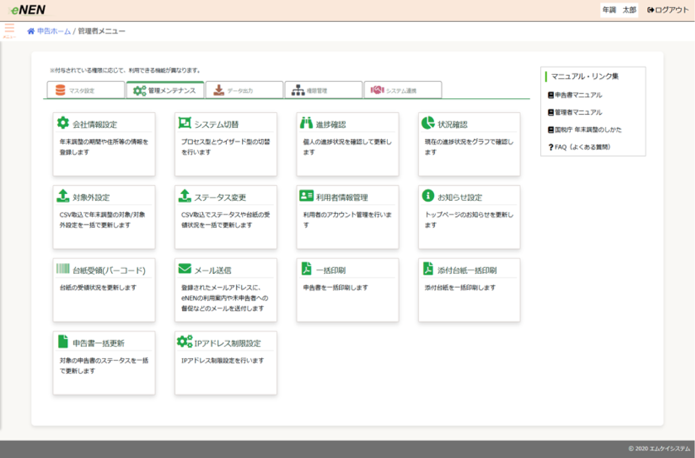Click the upload icon for 対象外設定
The image size is (695, 458).
click(x=63, y=196)
